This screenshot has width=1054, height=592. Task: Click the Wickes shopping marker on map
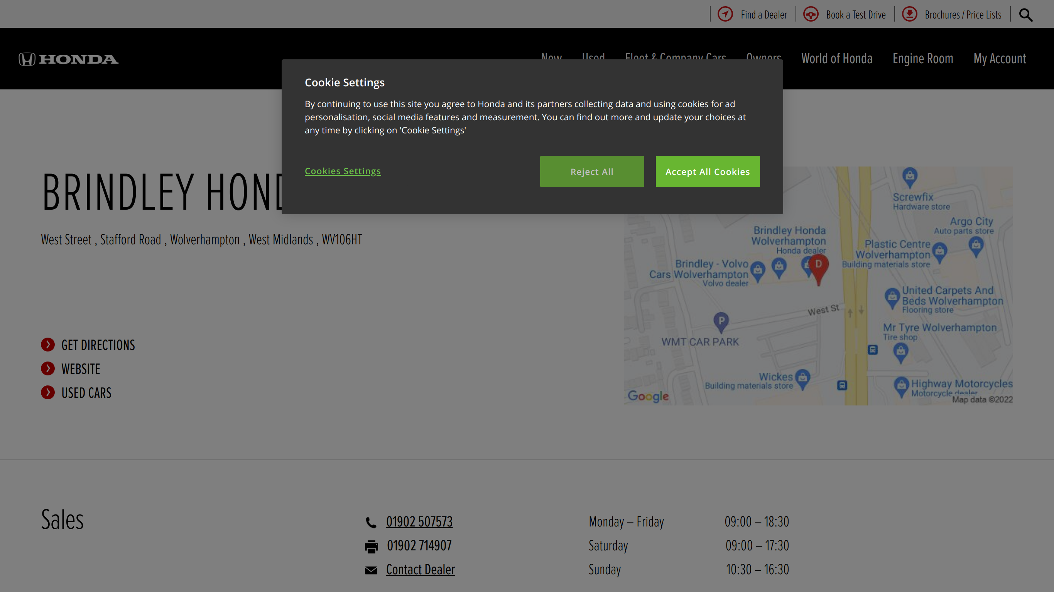(803, 379)
